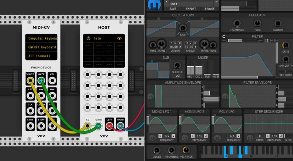
Task: Toggle the HOST plugin power icon
Action: click(88, 38)
